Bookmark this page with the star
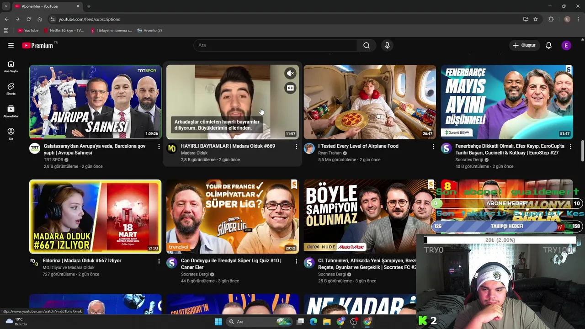The height and width of the screenshot is (329, 585). tap(536, 19)
